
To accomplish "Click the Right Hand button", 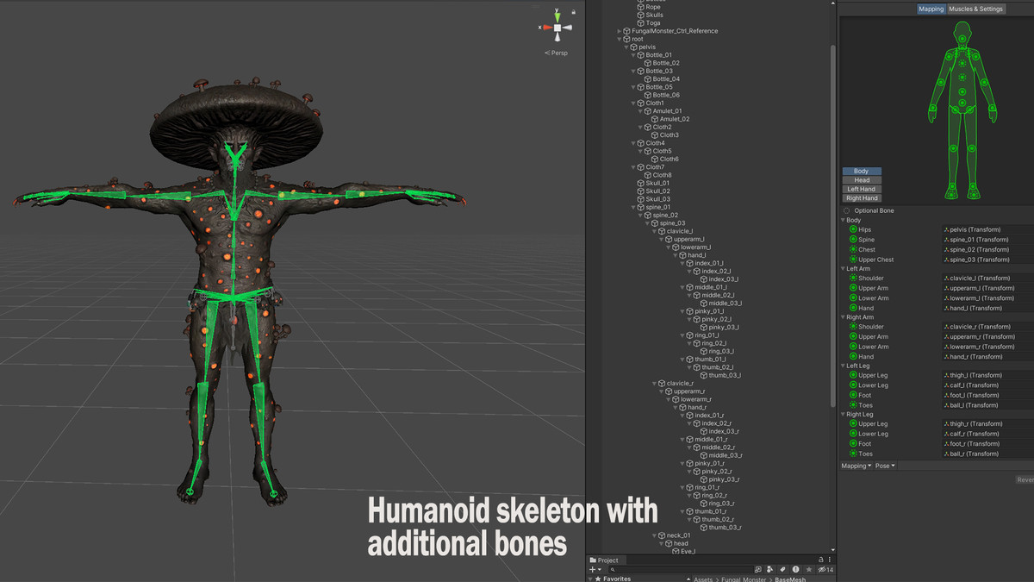I will [862, 198].
